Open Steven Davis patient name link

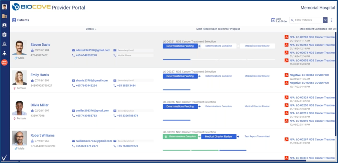point(40,45)
